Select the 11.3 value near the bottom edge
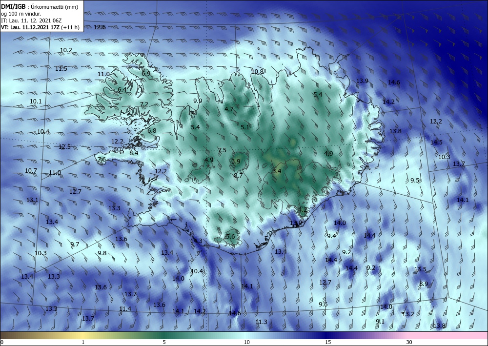The width and height of the screenshot is (488, 346). pos(261,322)
